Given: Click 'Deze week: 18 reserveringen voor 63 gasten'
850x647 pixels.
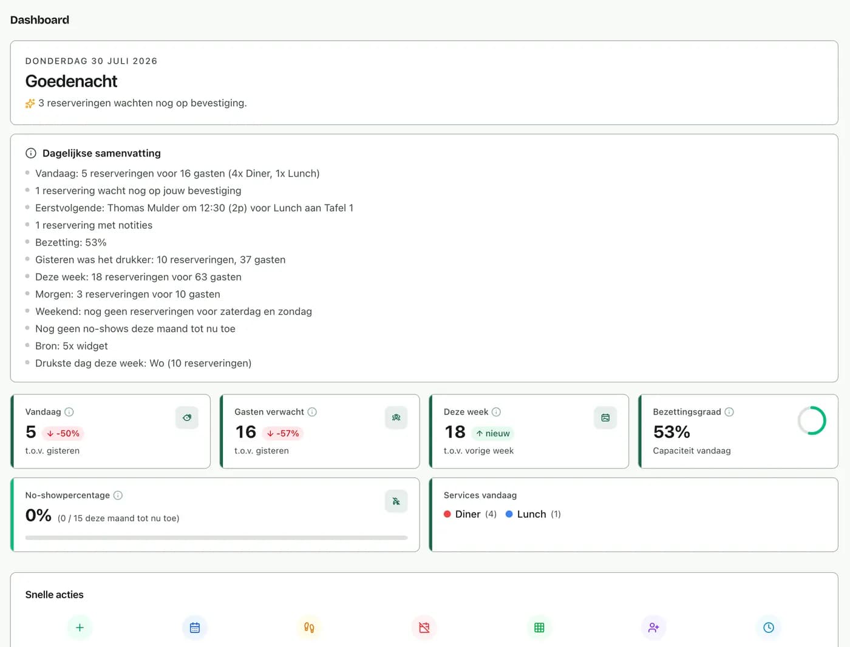Looking at the screenshot, I should (138, 277).
